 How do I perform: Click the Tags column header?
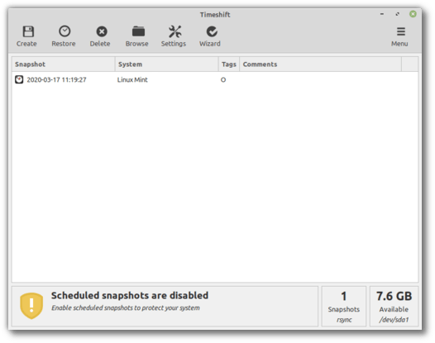229,64
